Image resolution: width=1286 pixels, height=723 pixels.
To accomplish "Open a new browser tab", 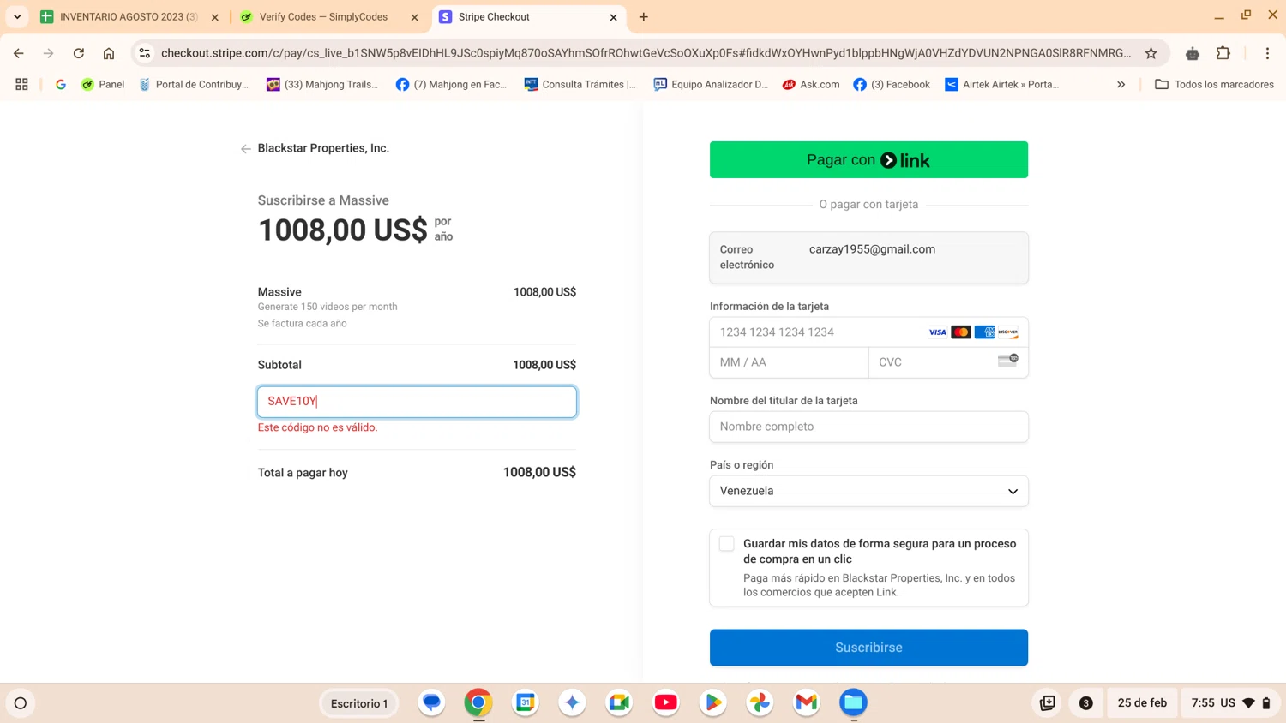I will 644,16.
